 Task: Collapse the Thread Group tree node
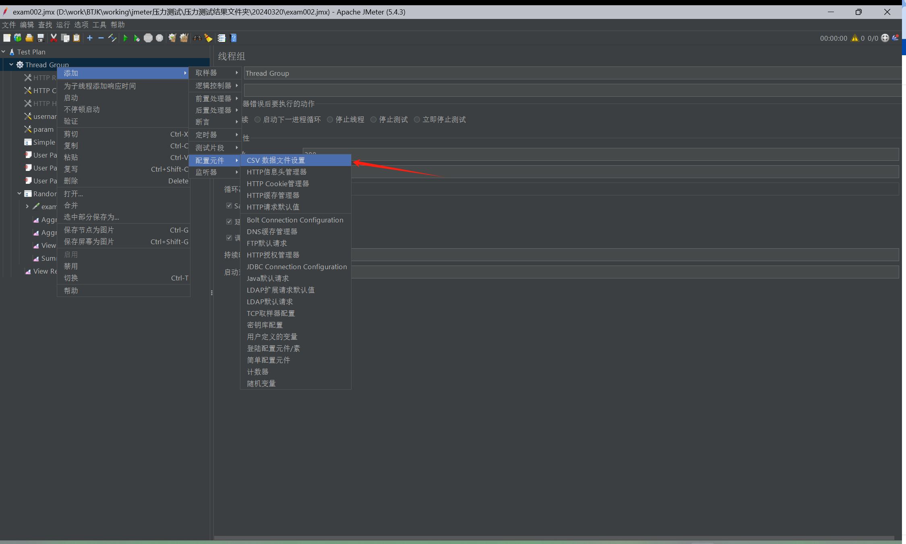pos(11,65)
